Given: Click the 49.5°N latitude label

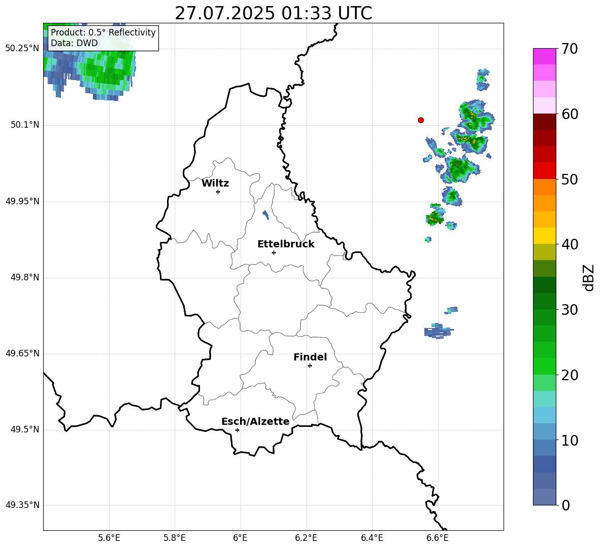Looking at the screenshot, I should [x=25, y=429].
